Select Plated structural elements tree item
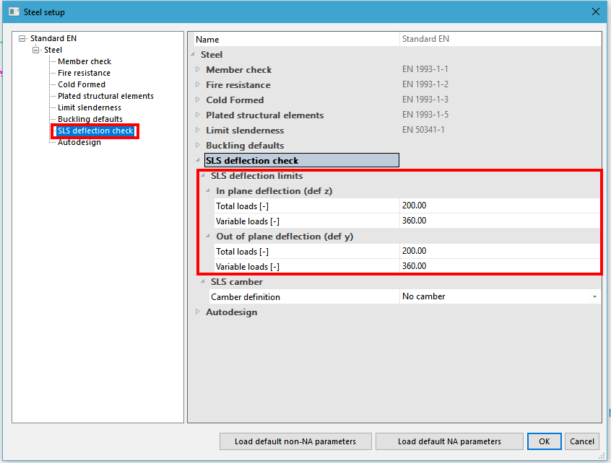This screenshot has height=463, width=611. coord(105,96)
